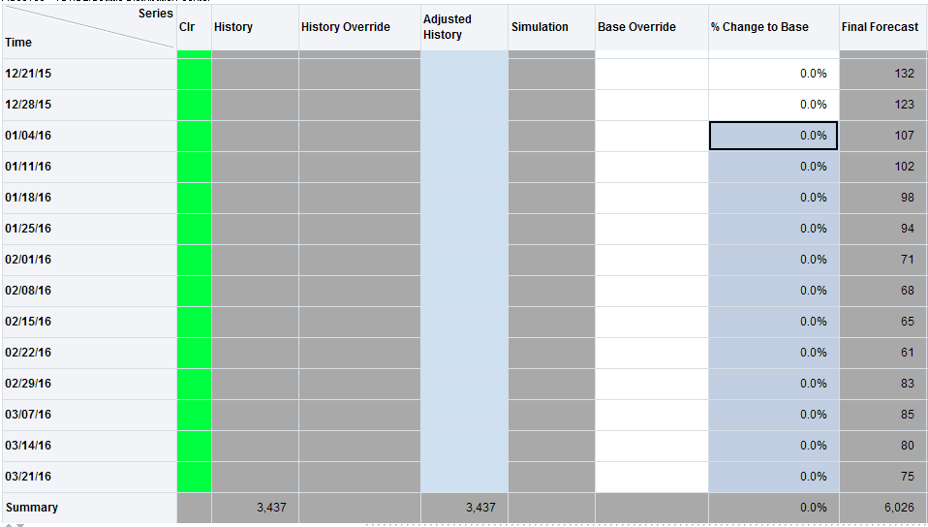Viewport: 928px width, 527px height.
Task: Select the 02/22/16 time row label
Action: [x=89, y=353]
